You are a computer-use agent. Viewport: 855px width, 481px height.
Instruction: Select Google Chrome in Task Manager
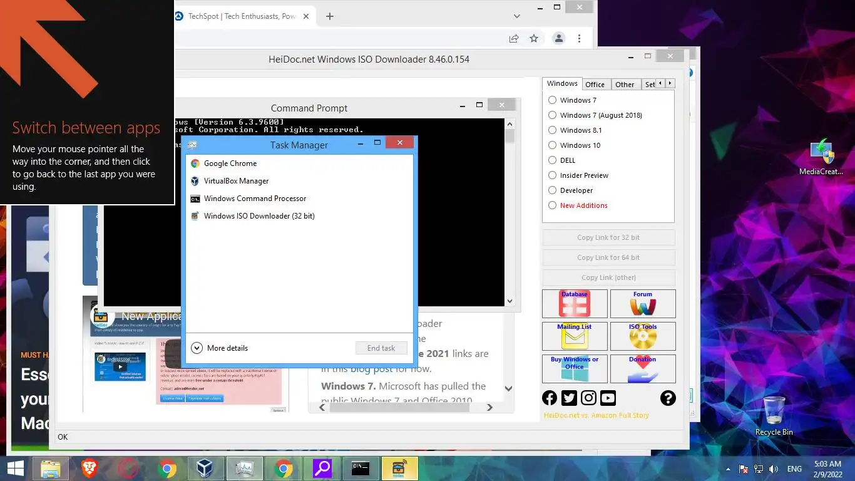300,163
